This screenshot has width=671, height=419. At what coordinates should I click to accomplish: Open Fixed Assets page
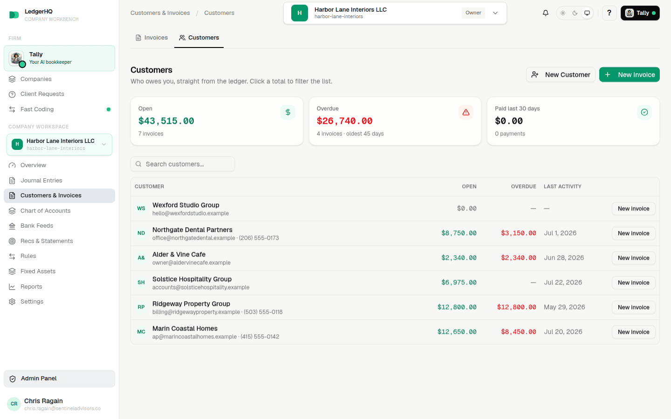[x=60, y=271]
